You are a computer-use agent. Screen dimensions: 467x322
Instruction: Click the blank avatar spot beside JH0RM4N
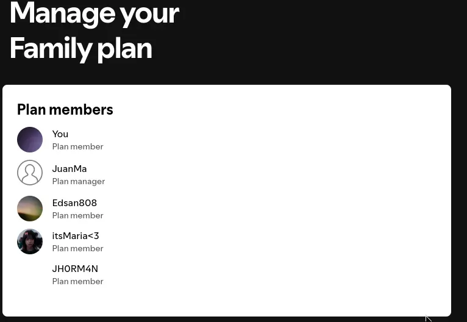tap(30, 274)
